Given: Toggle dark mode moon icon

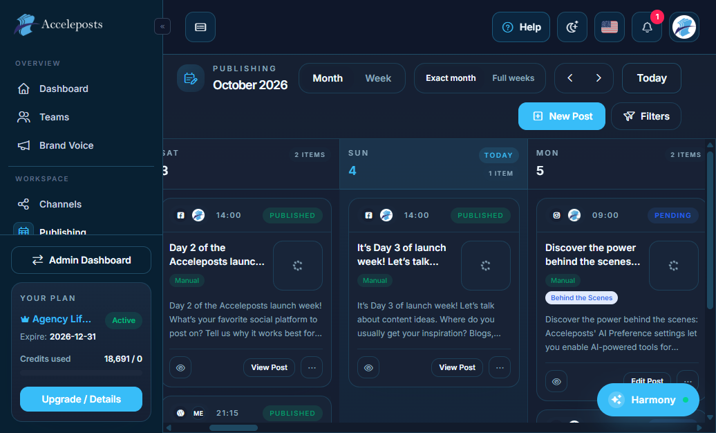Looking at the screenshot, I should click(572, 27).
